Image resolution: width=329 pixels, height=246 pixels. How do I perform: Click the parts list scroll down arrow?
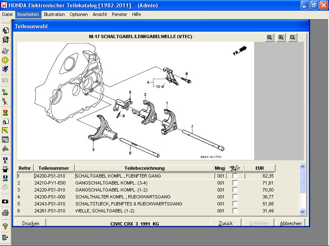[x=302, y=212]
